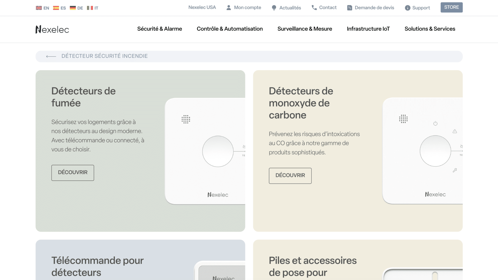Click the Demande de devis document icon
The image size is (498, 280).
(350, 8)
